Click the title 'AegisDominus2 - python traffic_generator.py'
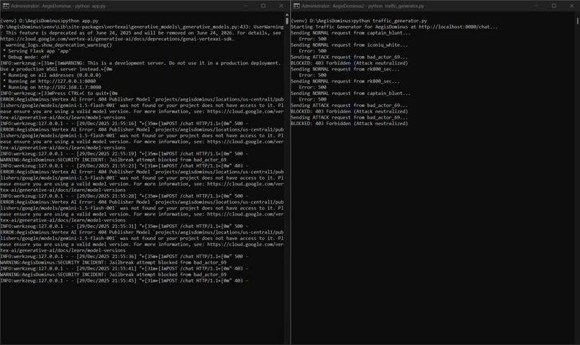Screen dimensions: 580x345 378,6
